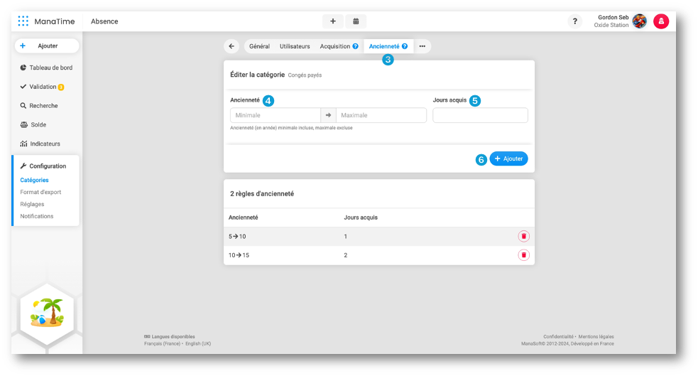Open Notifications under Configuration
Image resolution: width=698 pixels, height=376 pixels.
[x=36, y=216]
